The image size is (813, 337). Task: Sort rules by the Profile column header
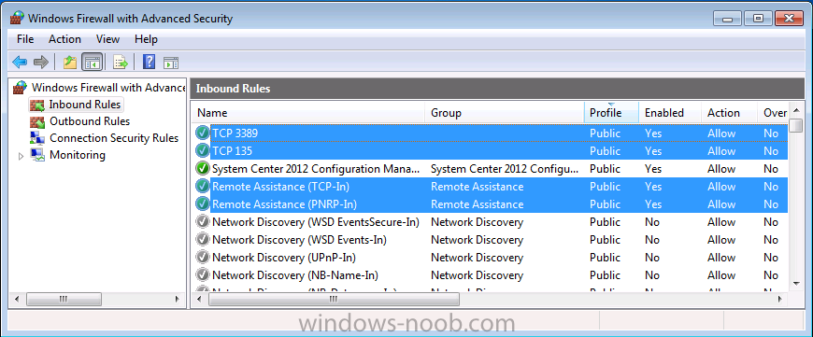click(x=611, y=113)
